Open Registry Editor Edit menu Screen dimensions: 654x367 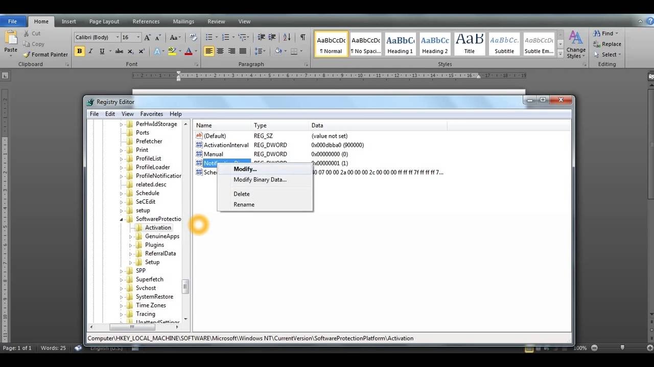tap(110, 114)
